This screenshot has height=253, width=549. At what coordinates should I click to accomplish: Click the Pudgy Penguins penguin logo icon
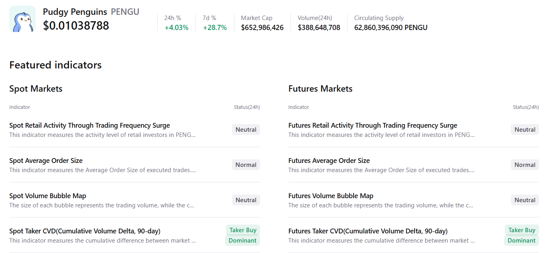[x=22, y=19]
